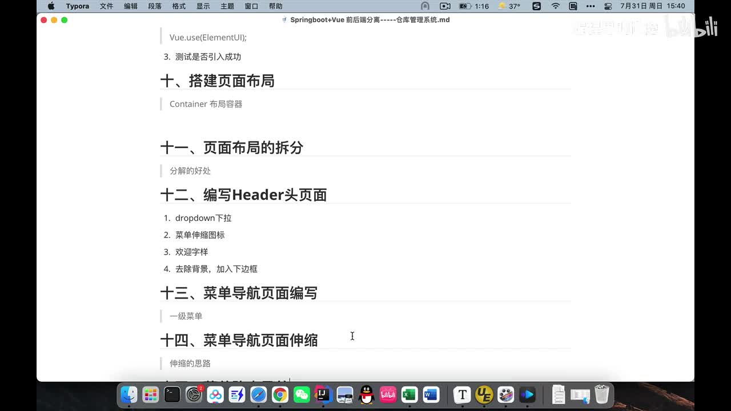Launch Microsoft Word from the Dock
Image resolution: width=731 pixels, height=411 pixels.
pos(431,394)
